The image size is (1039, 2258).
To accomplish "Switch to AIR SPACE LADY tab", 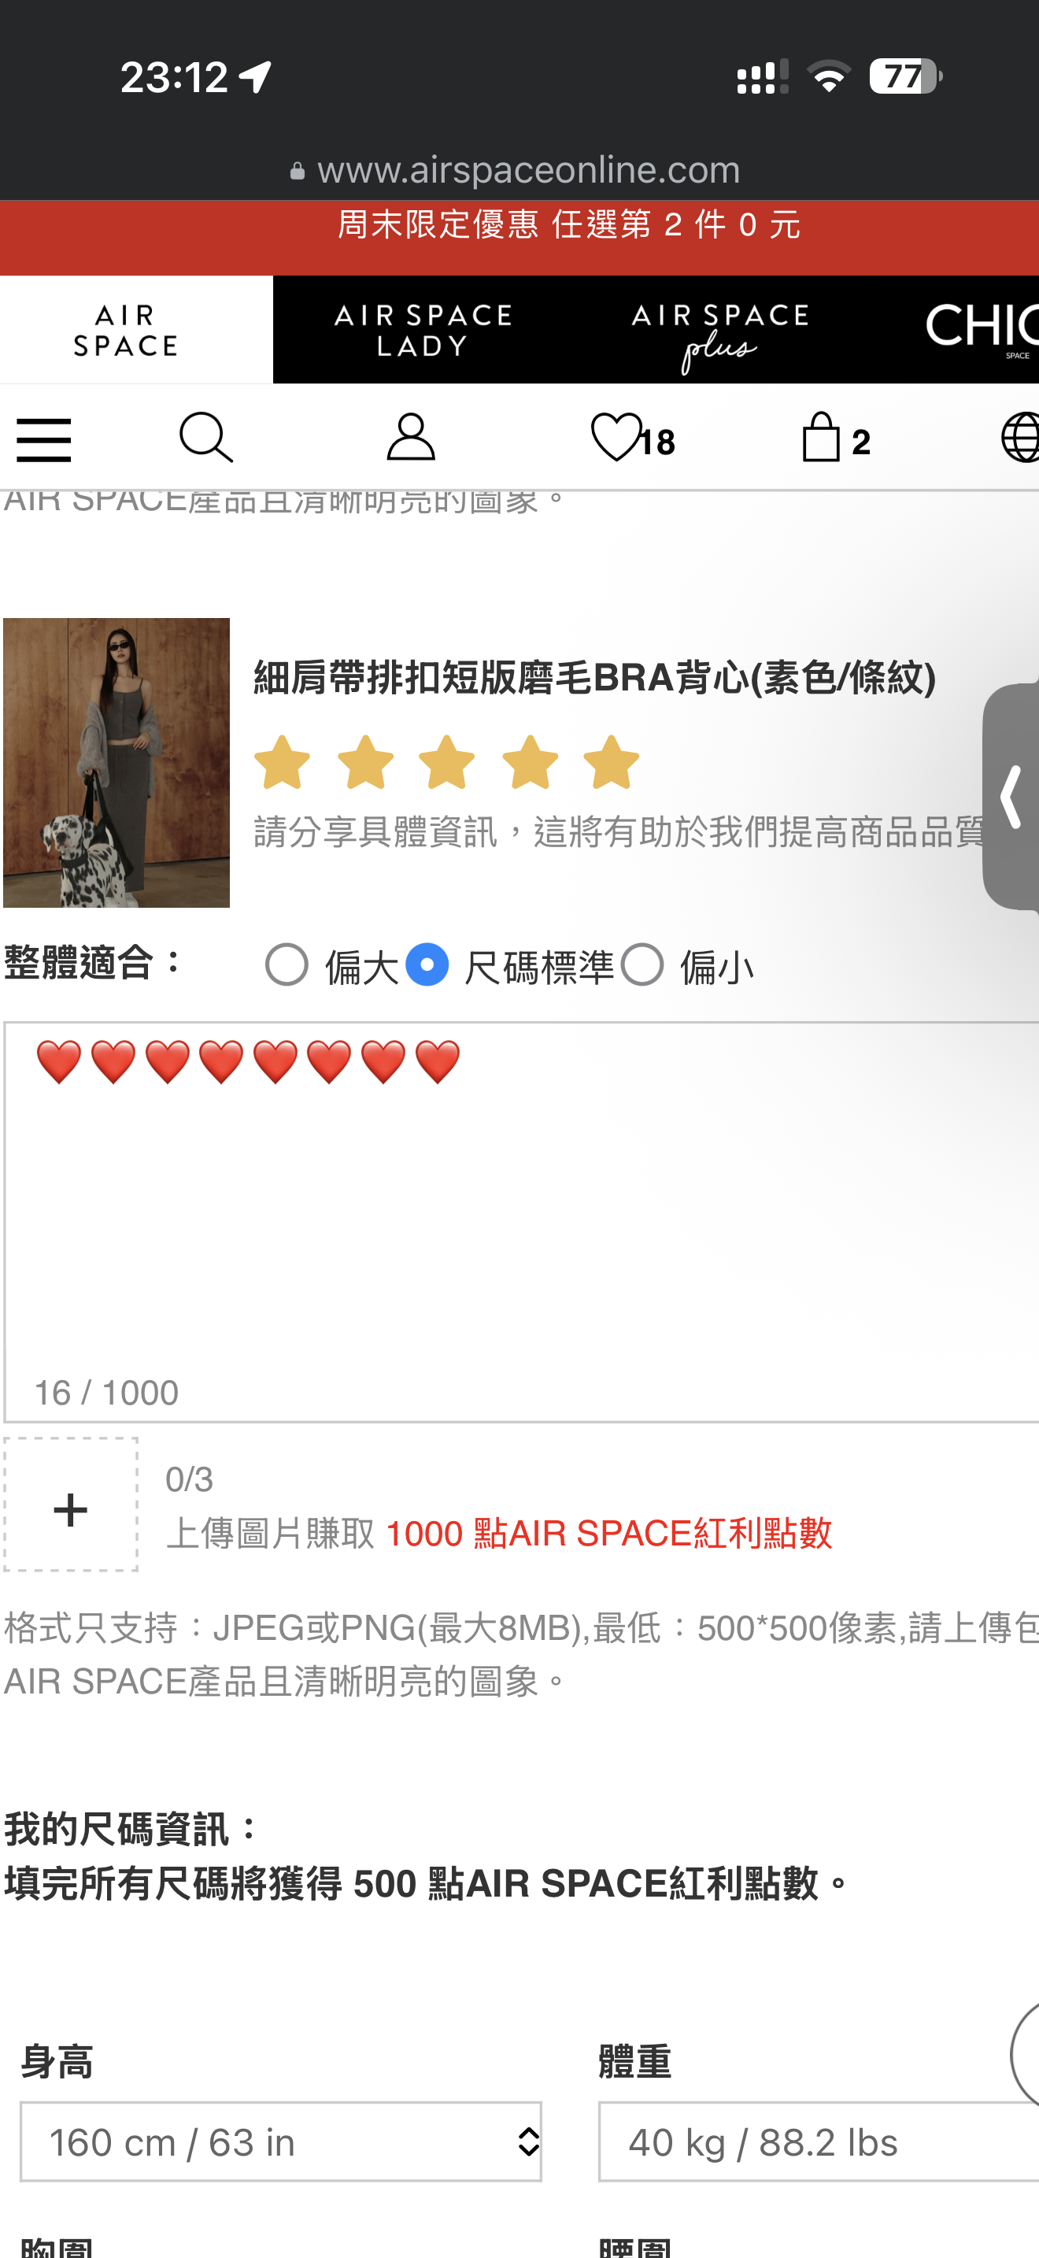I will coord(422,331).
